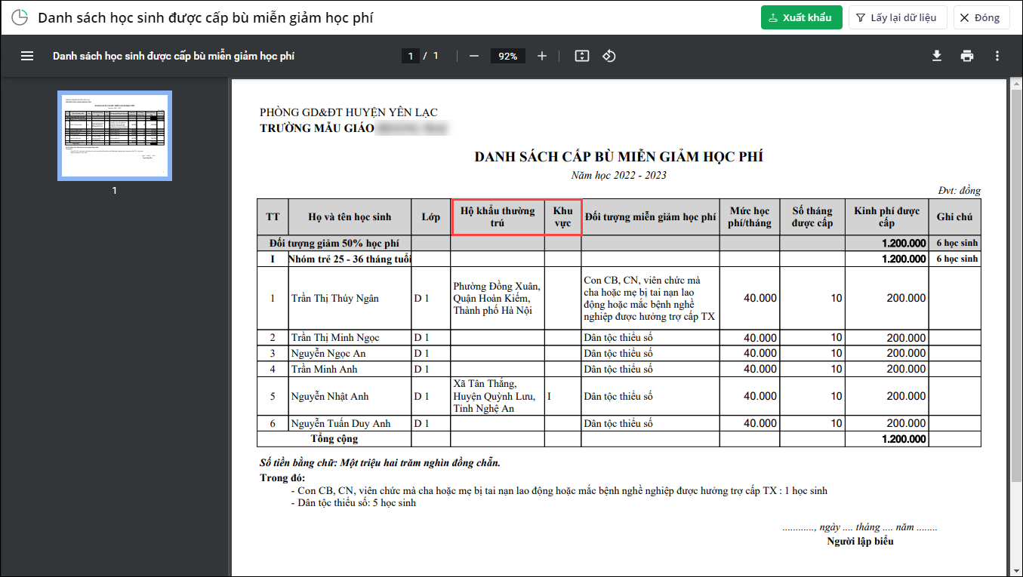Click the Hộ khẩu thường trú column header
The height and width of the screenshot is (577, 1023).
498,216
